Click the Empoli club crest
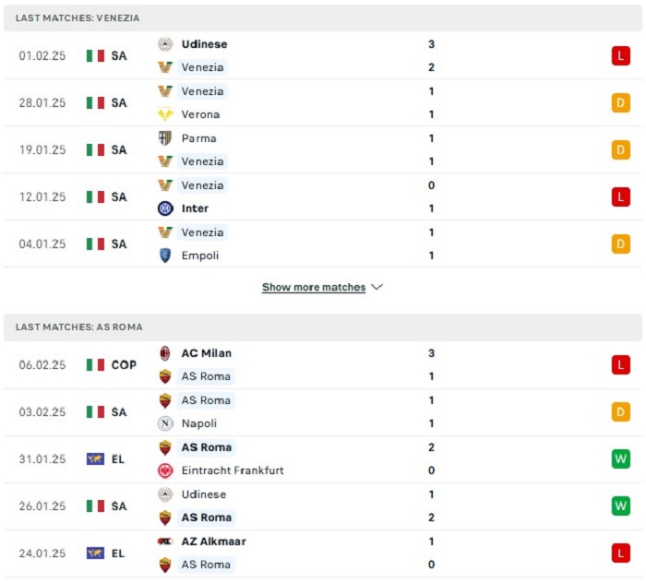The image size is (646, 583). 165,256
